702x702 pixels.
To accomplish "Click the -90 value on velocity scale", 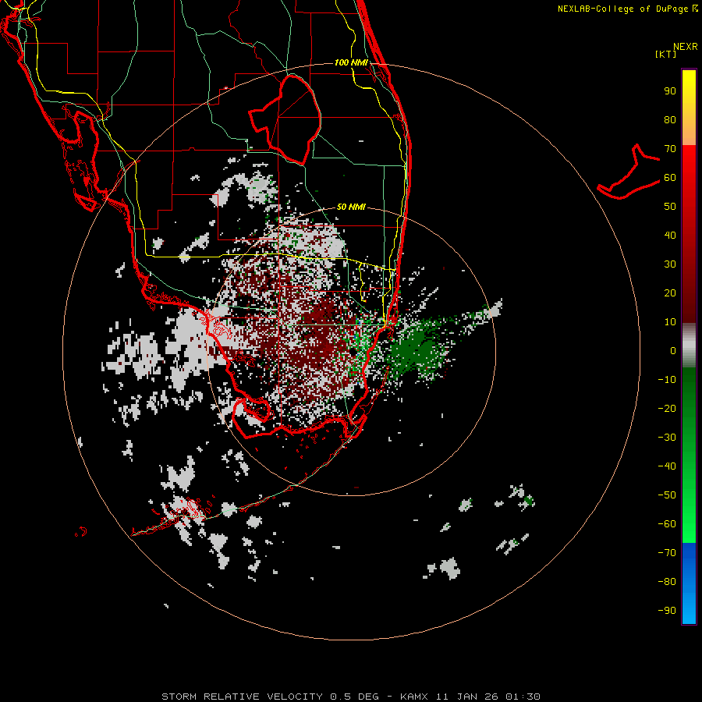I will point(667,611).
